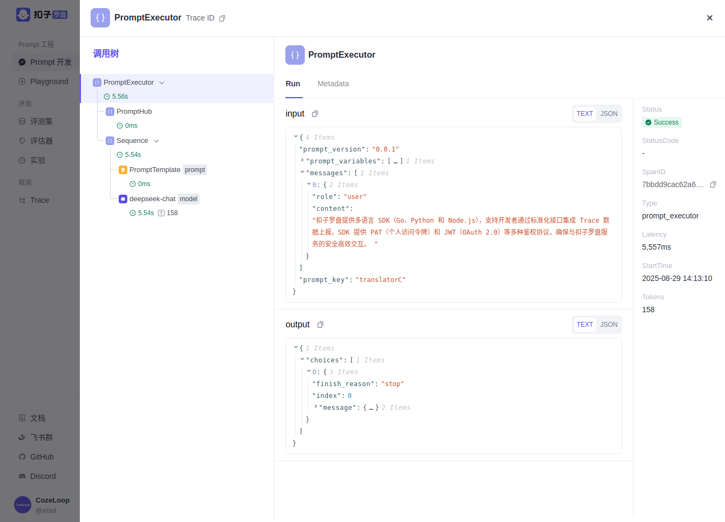Screen dimensions: 725x522
Task: Collapse the PromptExecutor tree node
Action: (x=162, y=83)
